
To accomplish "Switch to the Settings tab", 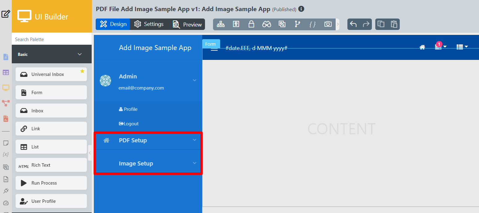I will click(x=149, y=24).
